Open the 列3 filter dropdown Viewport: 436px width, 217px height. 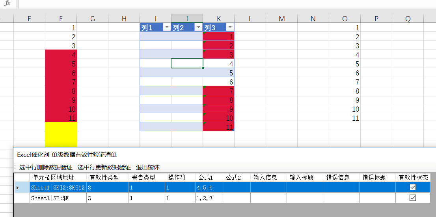230,27
